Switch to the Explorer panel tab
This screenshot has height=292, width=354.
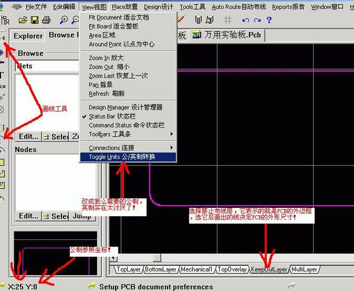(x=28, y=35)
